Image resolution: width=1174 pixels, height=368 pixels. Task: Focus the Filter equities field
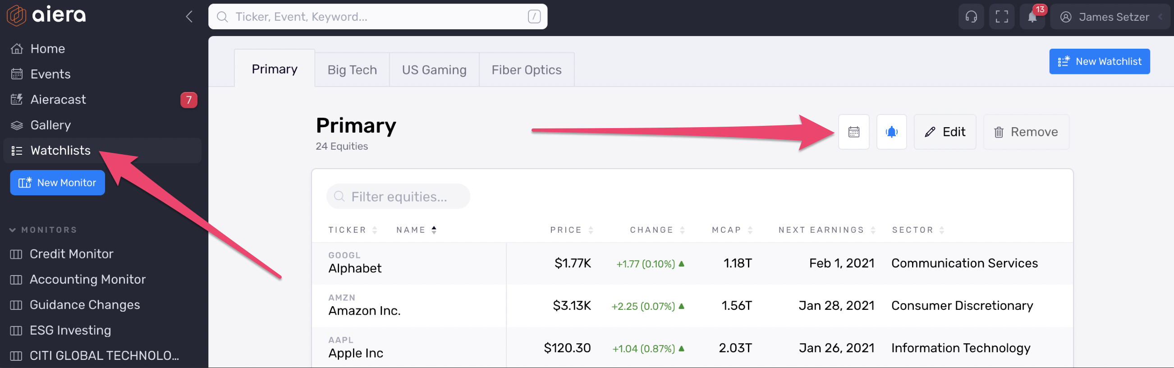click(398, 197)
